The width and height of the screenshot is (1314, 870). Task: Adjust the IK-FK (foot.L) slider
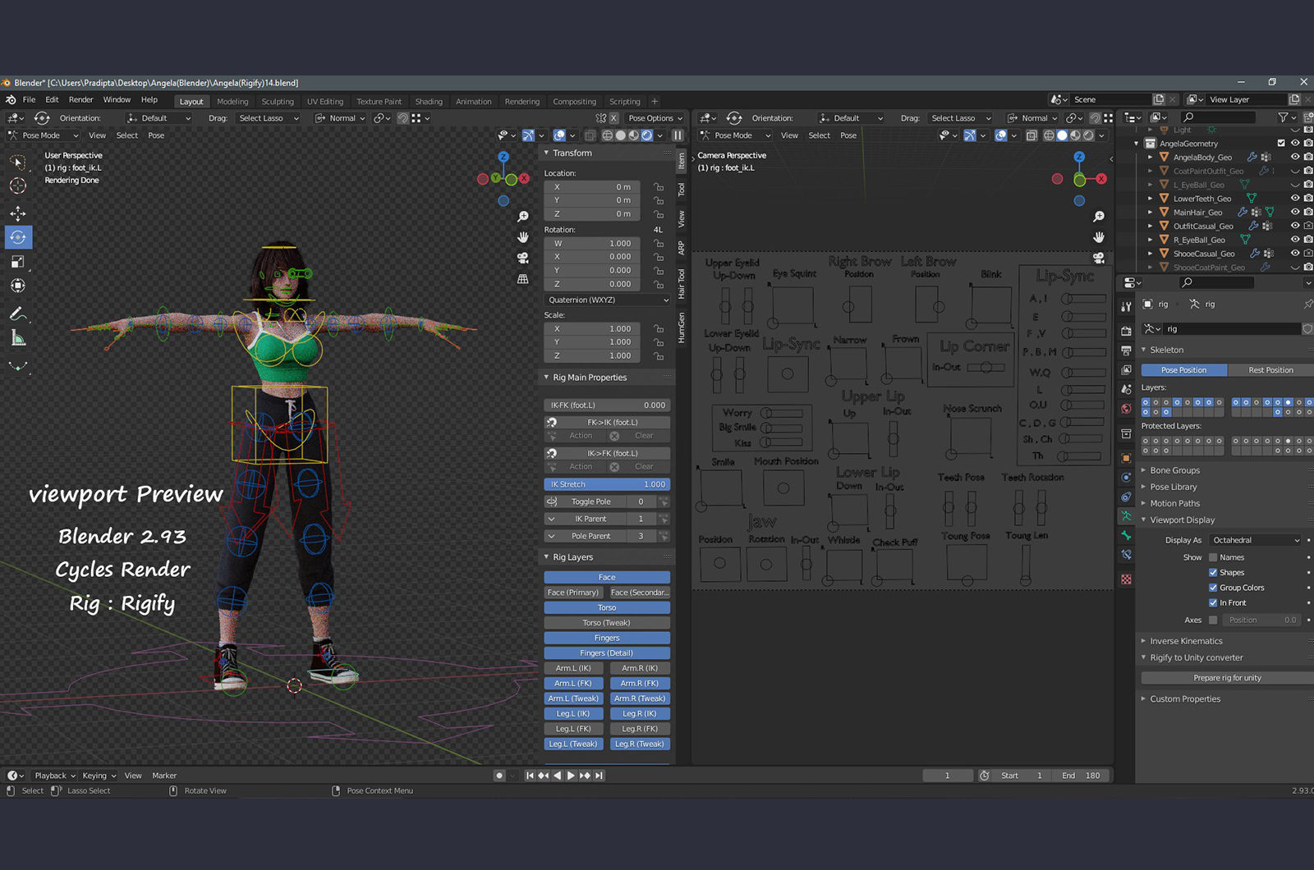(607, 405)
